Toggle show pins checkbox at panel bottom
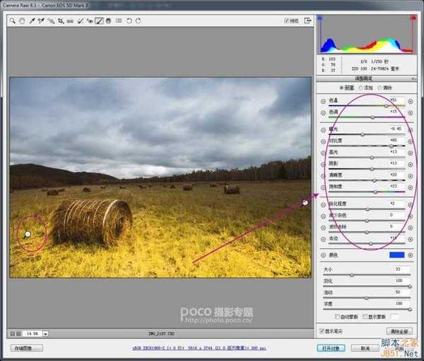Viewport: 424px width, 361px height. [x=323, y=331]
